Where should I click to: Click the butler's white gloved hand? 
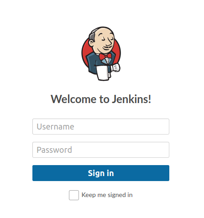click(x=115, y=67)
